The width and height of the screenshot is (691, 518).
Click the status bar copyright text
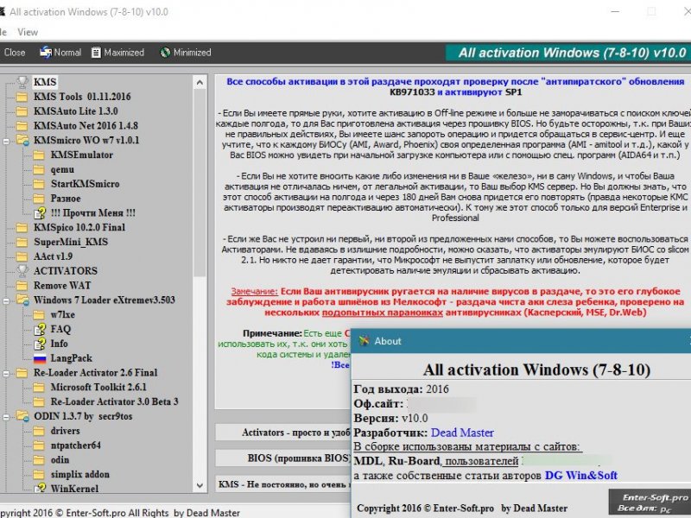click(120, 513)
